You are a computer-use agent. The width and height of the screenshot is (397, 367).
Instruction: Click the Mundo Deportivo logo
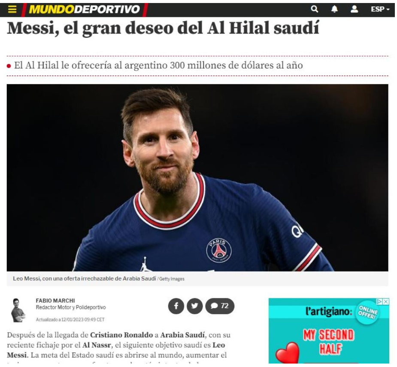pyautogui.click(x=84, y=9)
